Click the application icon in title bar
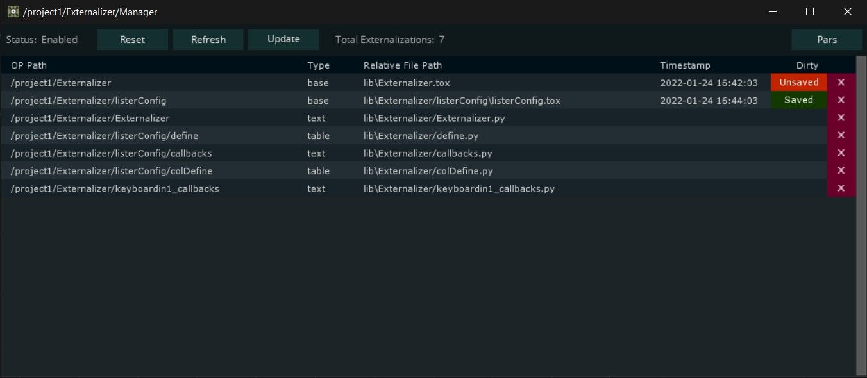 click(x=13, y=12)
